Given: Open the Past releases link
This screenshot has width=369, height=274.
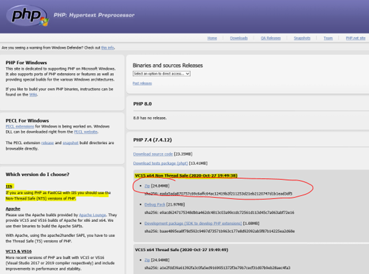Looking at the screenshot, I should tap(142, 83).
